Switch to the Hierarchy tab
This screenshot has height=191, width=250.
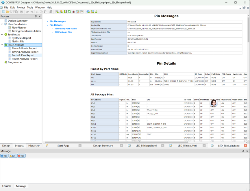click(34, 146)
